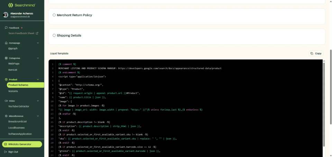Screen dimensions: 332x157
Task: Collapse the Categories section chevron
Action: pyautogui.click(x=38, y=58)
